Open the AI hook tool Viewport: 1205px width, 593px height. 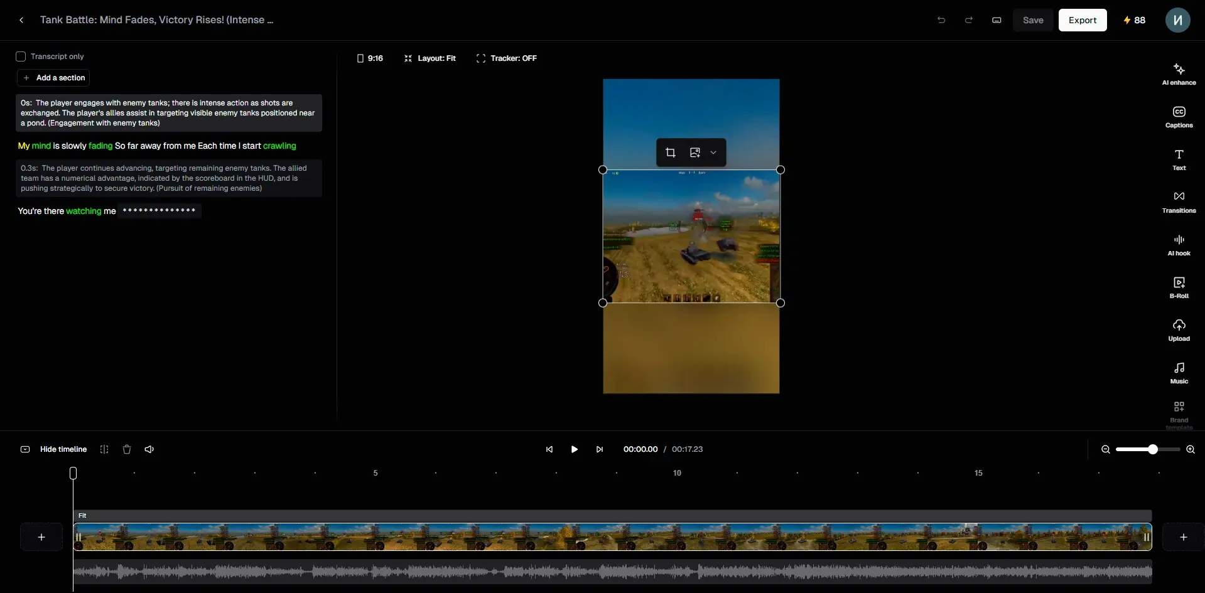(x=1179, y=245)
